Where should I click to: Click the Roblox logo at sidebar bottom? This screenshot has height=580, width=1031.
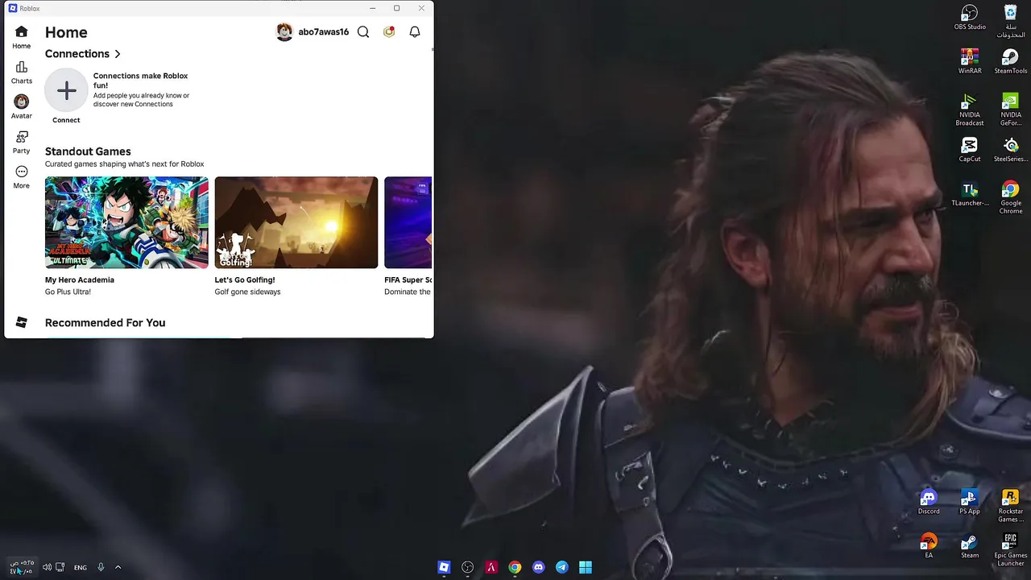[x=22, y=322]
